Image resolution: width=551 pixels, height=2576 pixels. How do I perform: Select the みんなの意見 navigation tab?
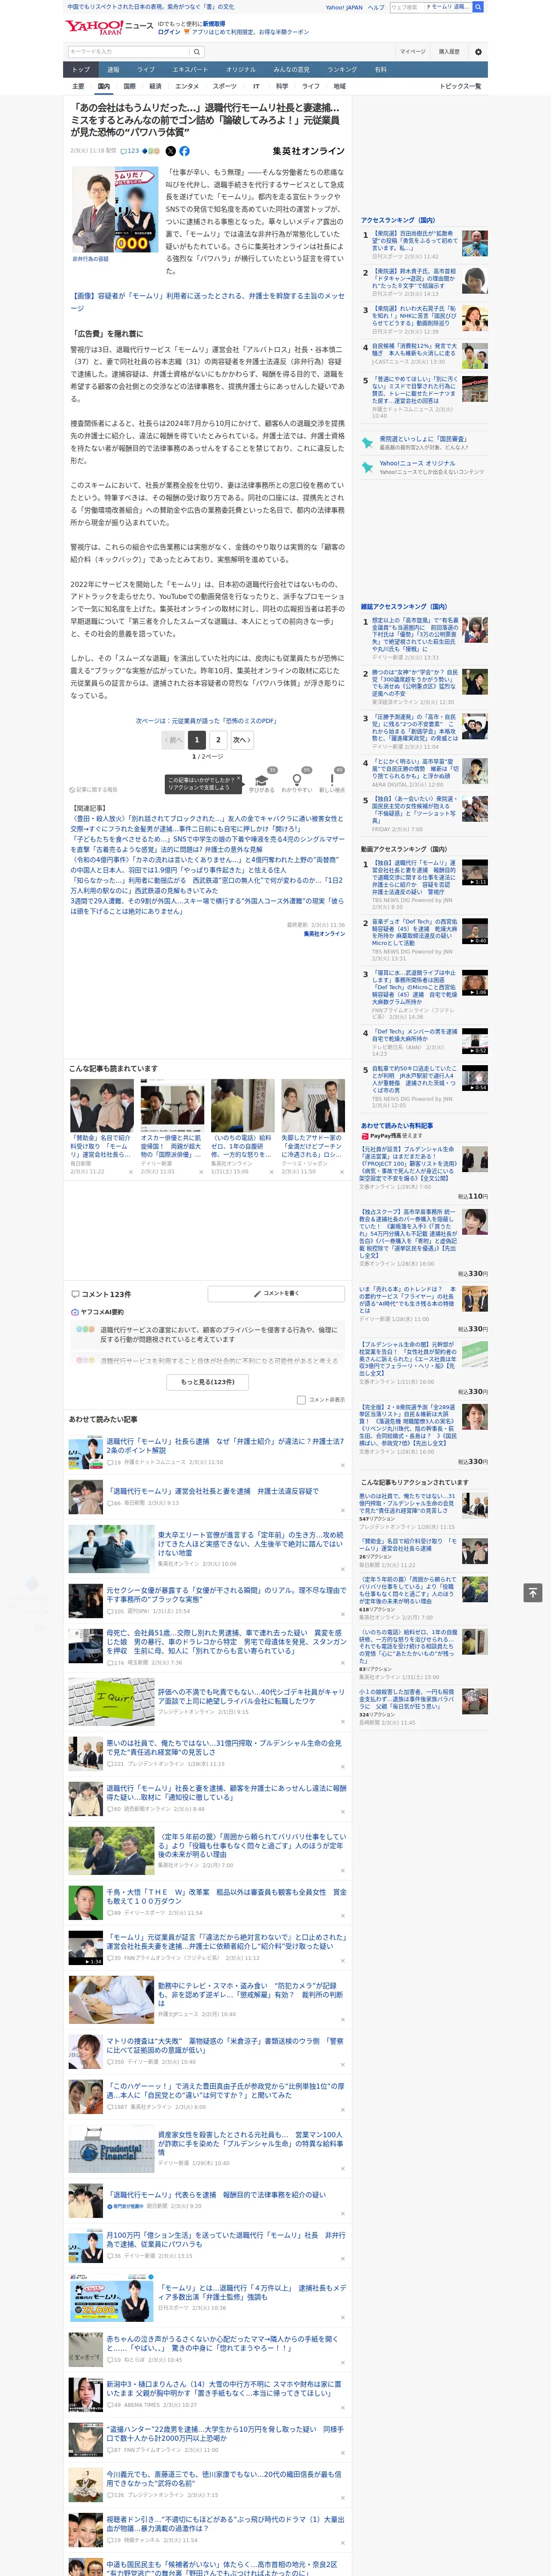point(292,69)
